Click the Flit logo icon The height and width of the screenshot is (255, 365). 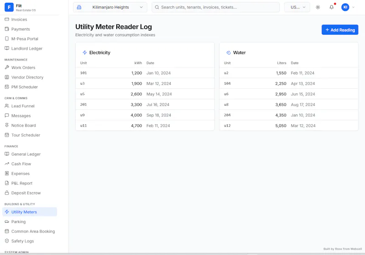click(x=9, y=7)
